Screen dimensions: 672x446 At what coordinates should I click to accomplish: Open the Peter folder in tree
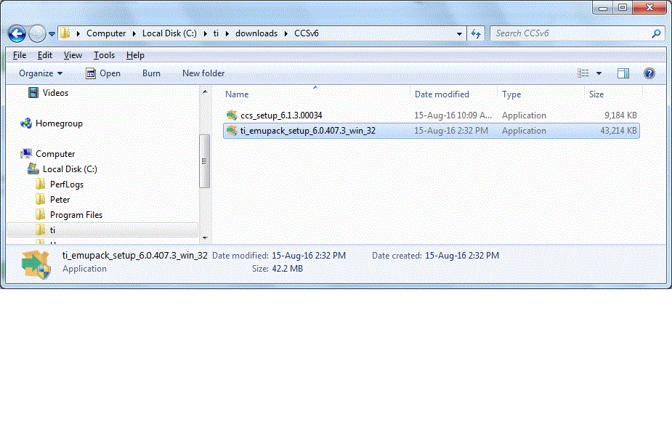60,200
